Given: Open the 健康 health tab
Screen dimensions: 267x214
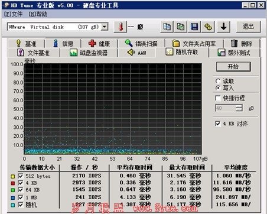Looking at the screenshot, I should click(99, 44).
